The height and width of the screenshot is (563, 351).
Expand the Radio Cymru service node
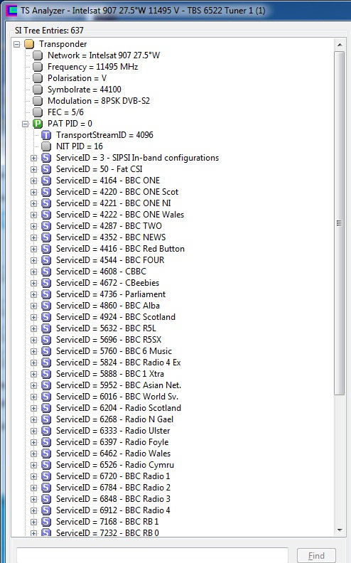coord(33,465)
